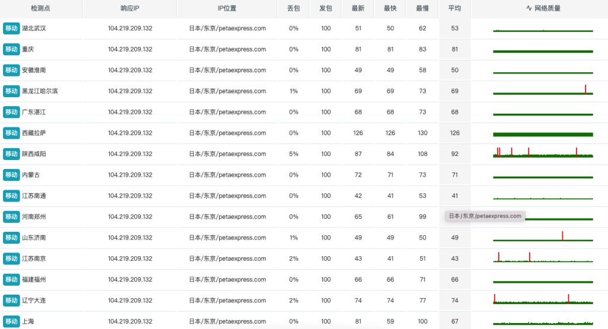Click the 移动 badge for 河南郑州
This screenshot has width=608, height=329.
[11, 216]
